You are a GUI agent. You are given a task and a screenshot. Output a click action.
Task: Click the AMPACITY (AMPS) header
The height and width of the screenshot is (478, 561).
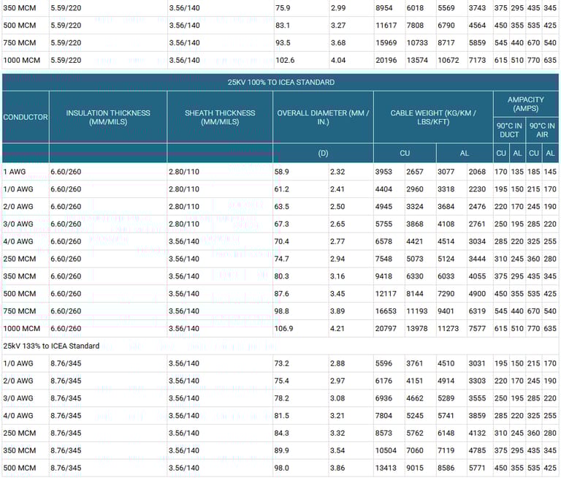pyautogui.click(x=526, y=102)
